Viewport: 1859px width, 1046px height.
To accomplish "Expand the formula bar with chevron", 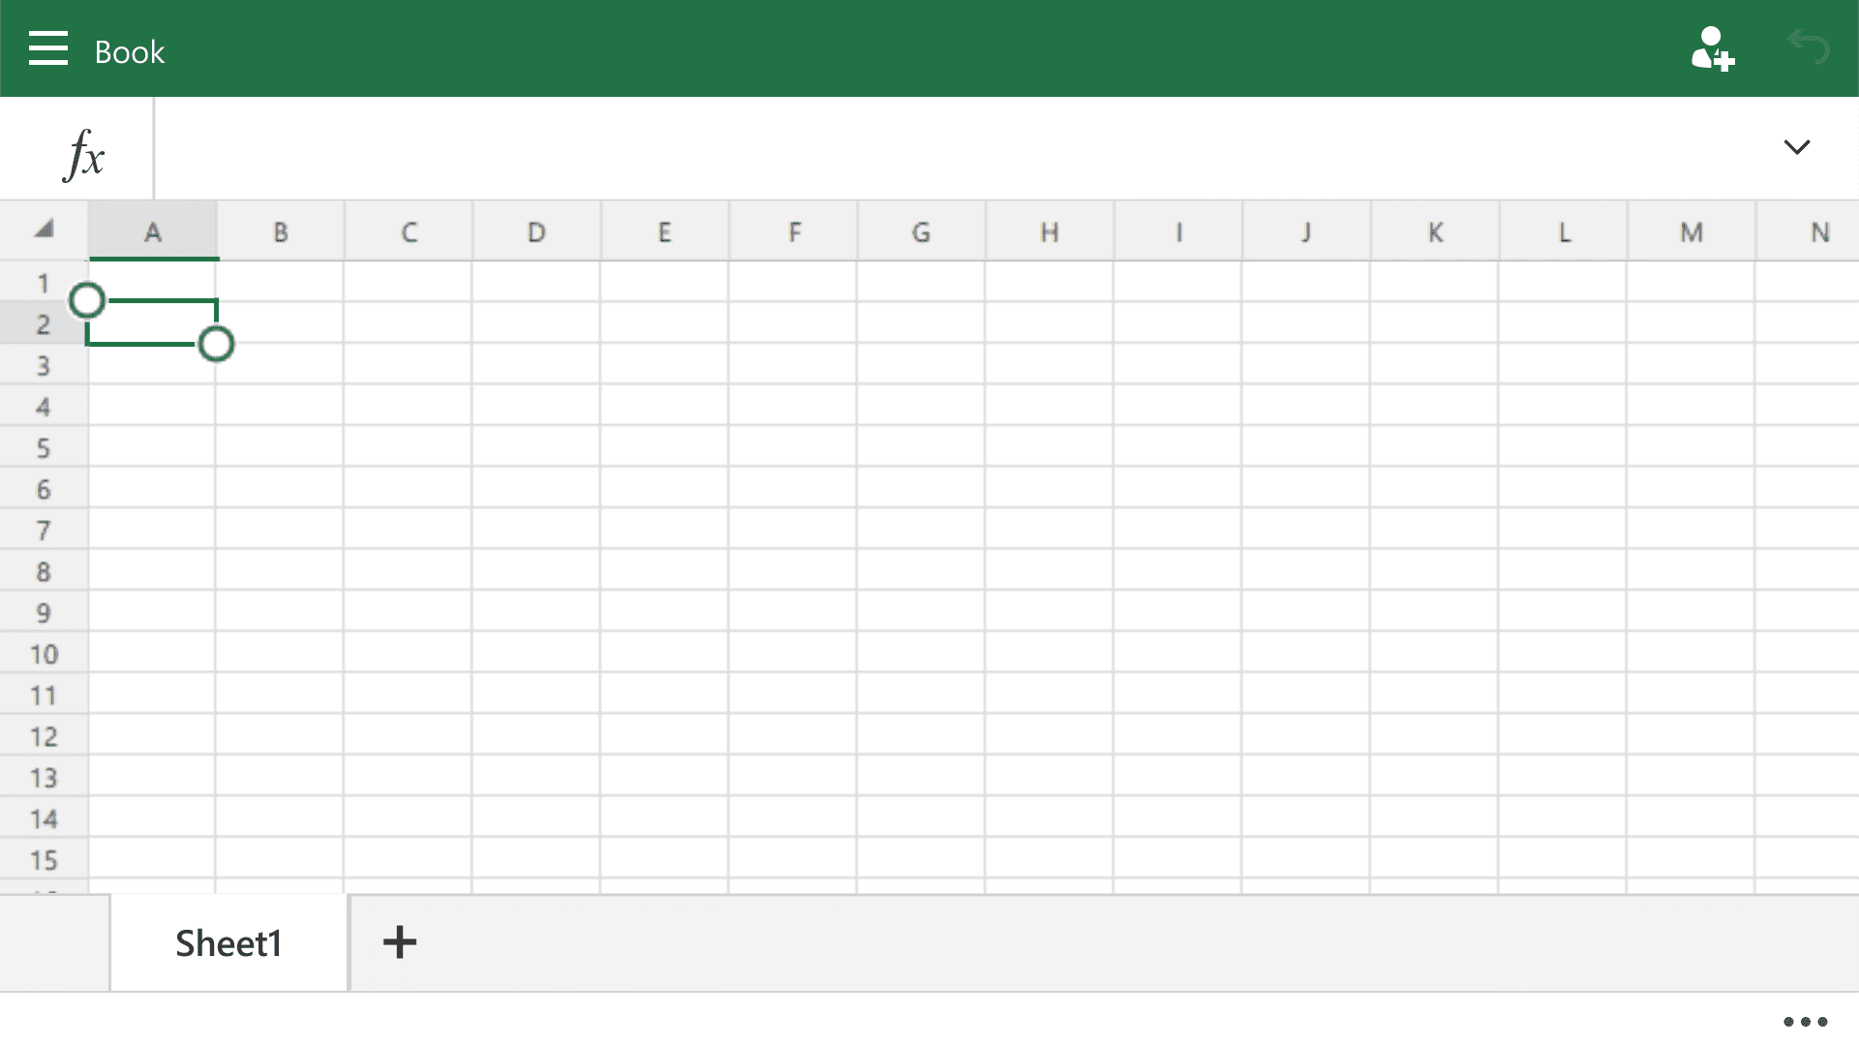I will pos(1797,147).
